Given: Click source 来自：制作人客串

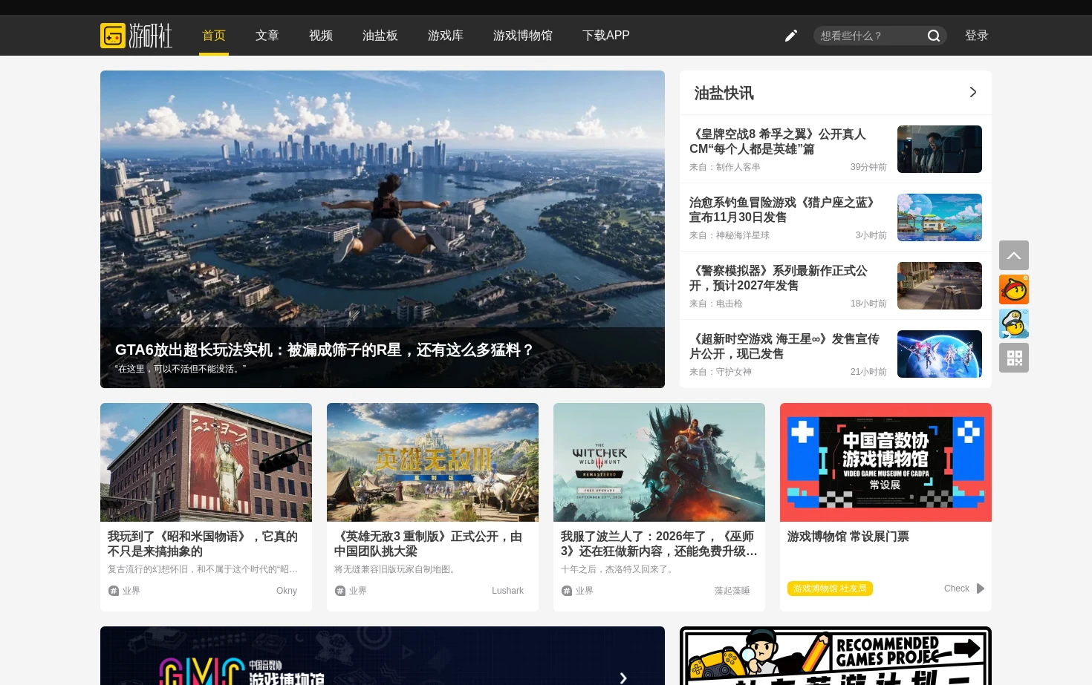Looking at the screenshot, I should [725, 167].
